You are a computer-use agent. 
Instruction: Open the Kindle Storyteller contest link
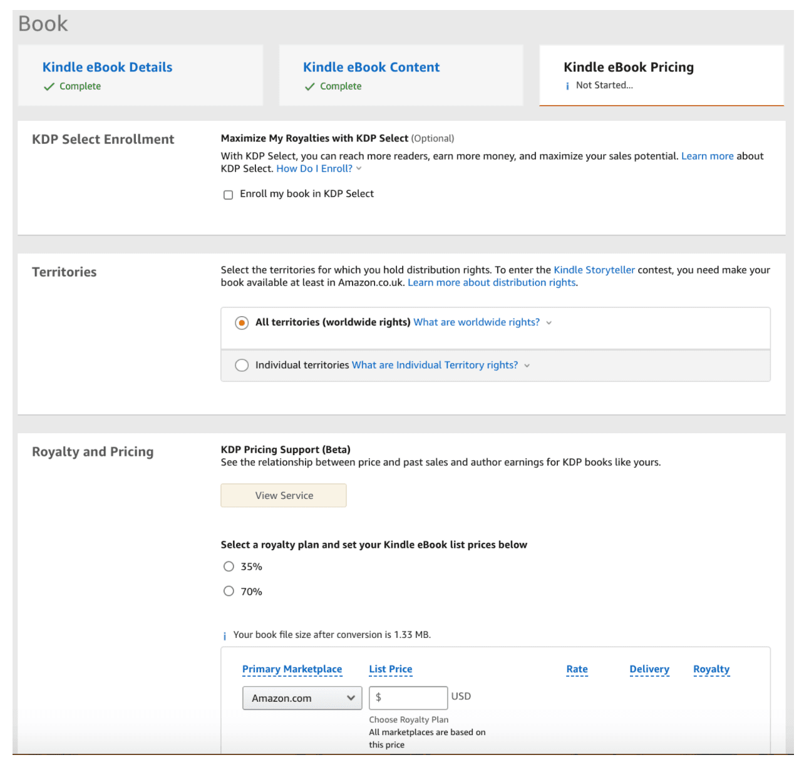click(x=594, y=269)
